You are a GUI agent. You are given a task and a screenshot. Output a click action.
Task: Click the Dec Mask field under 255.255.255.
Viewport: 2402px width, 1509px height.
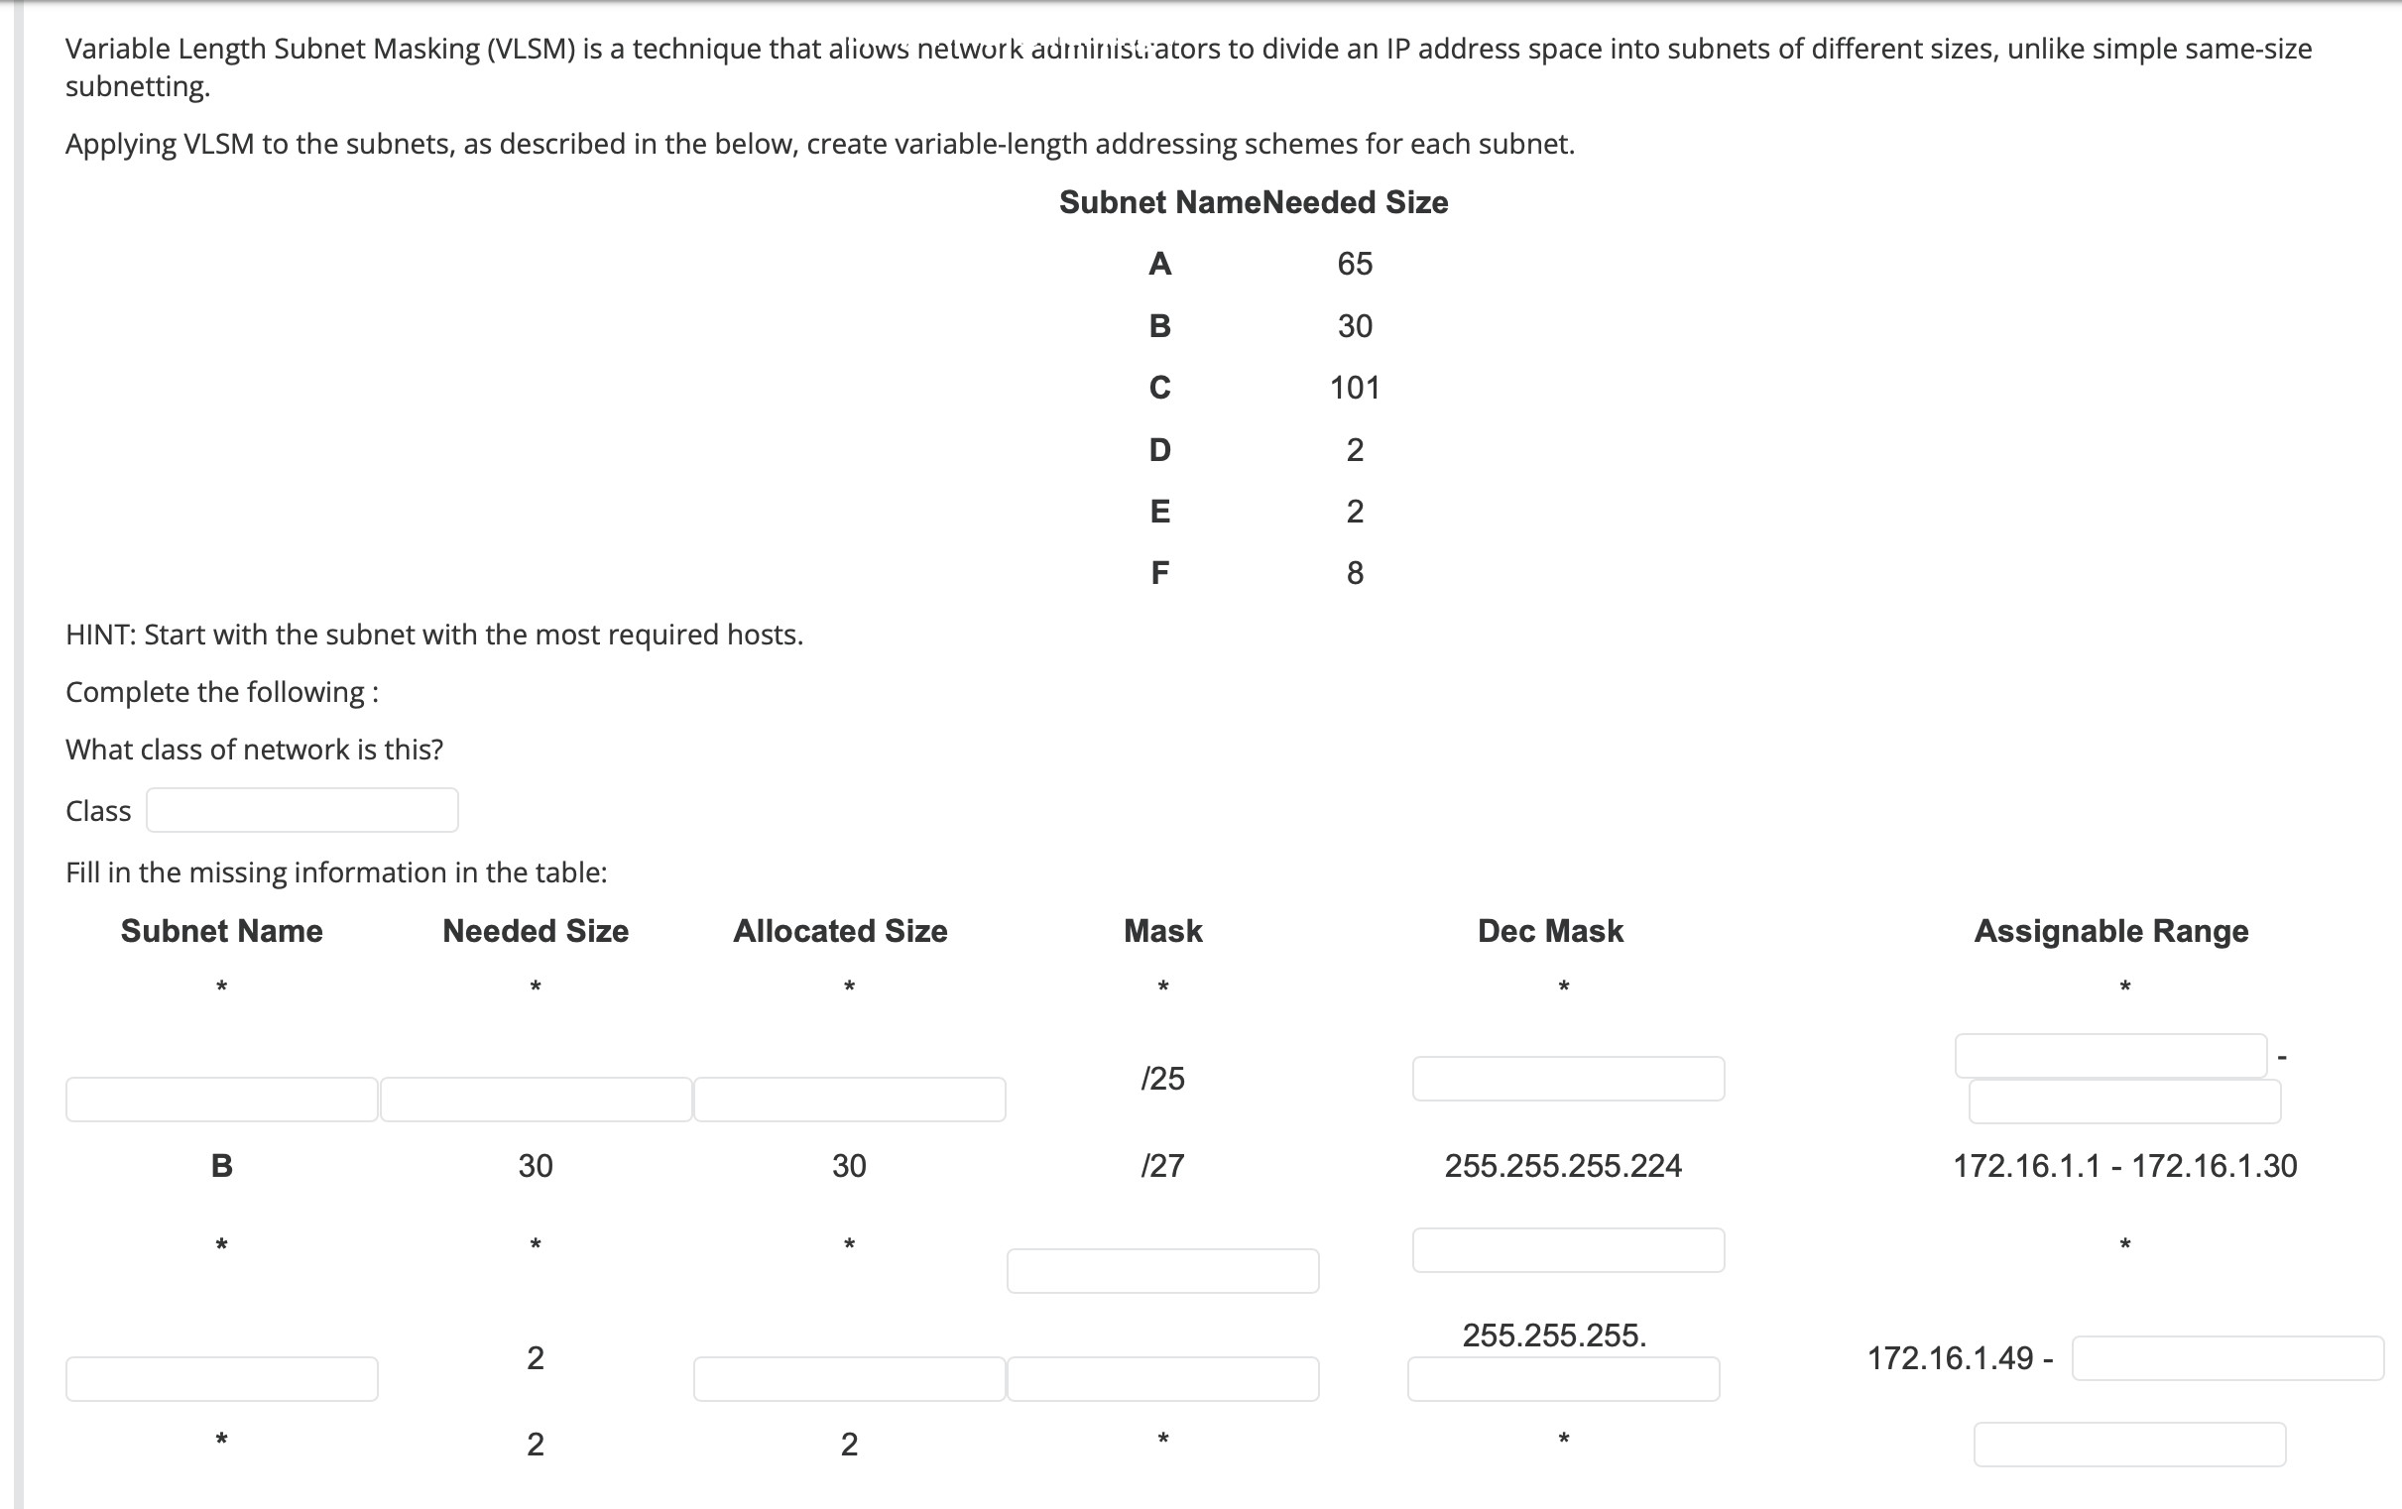1564,1377
